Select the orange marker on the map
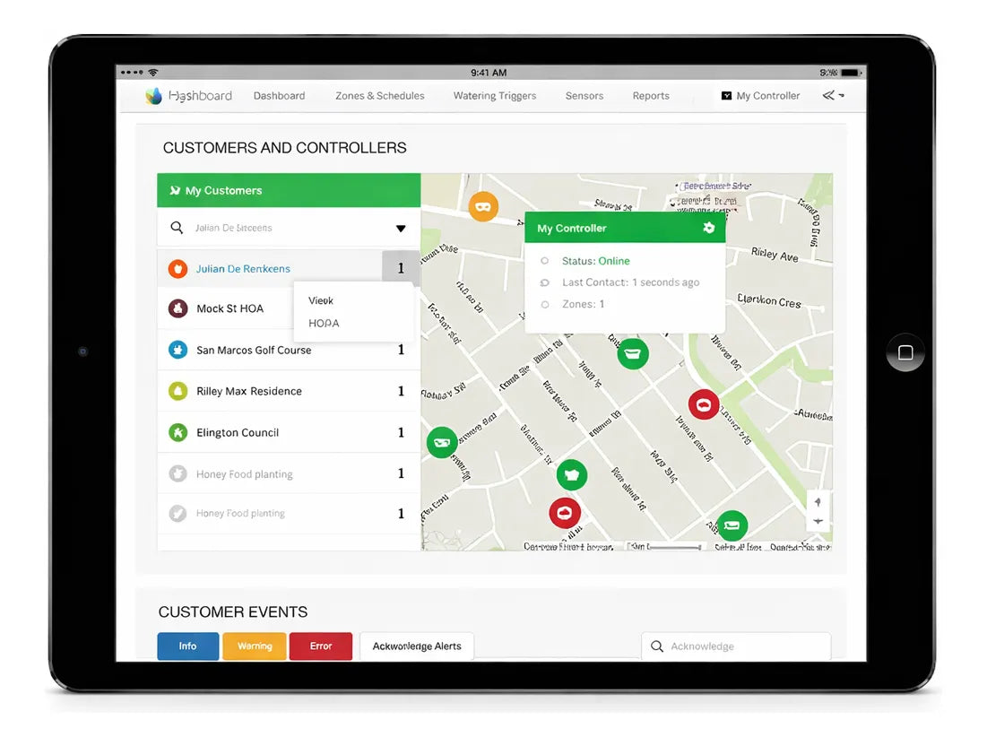The width and height of the screenshot is (987, 746). [x=483, y=206]
